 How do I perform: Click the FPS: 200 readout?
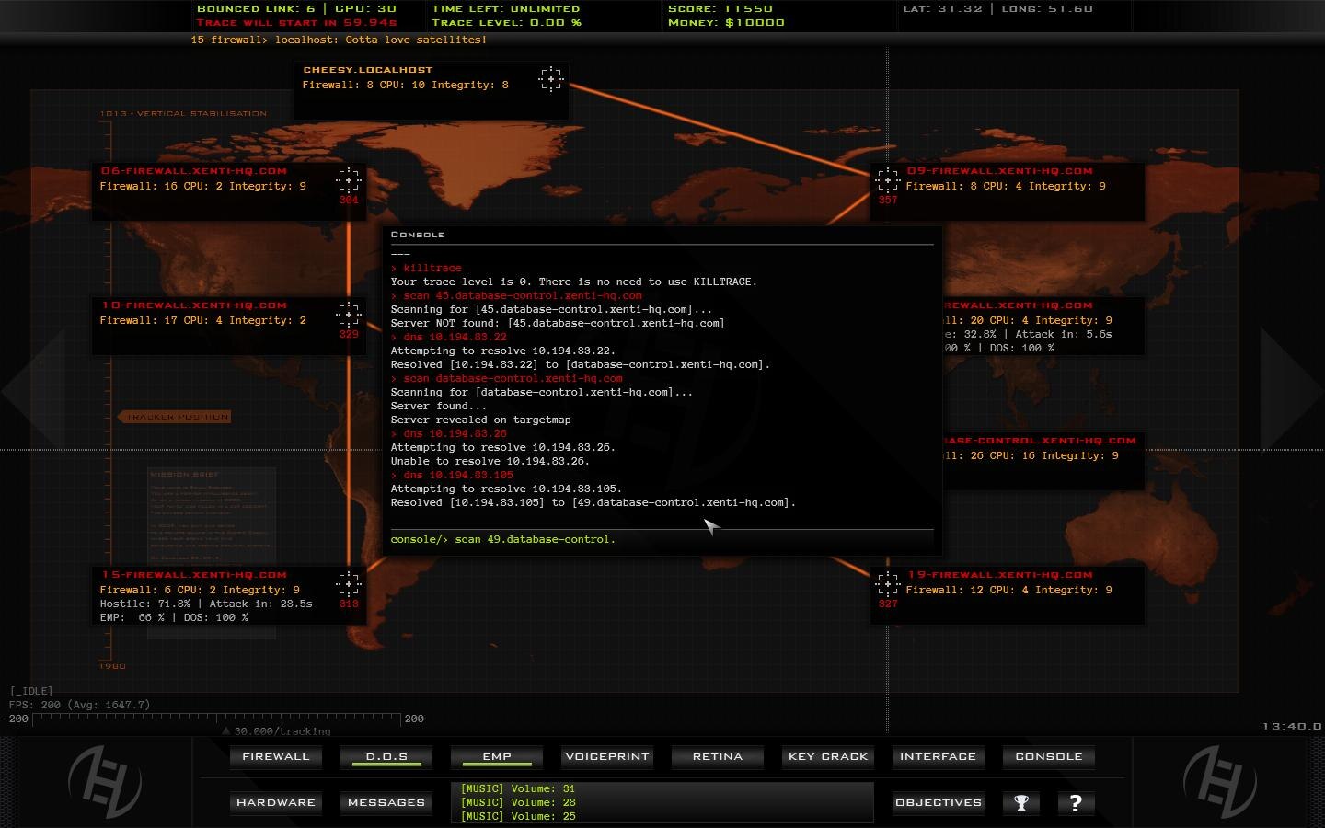pos(79,705)
